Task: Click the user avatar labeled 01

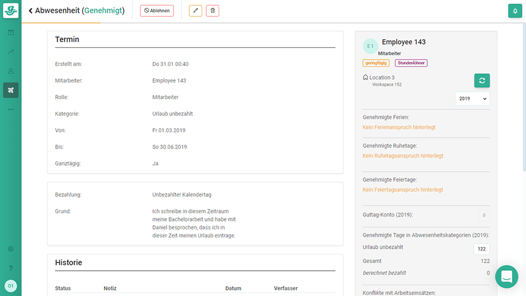Action: coord(11,286)
